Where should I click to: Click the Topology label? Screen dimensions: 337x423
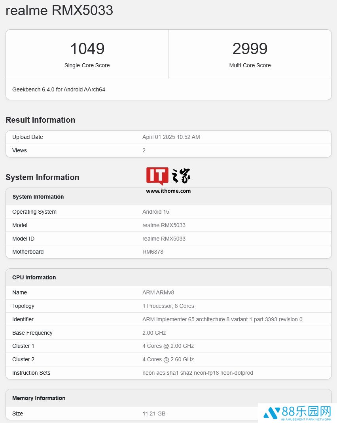[23, 306]
